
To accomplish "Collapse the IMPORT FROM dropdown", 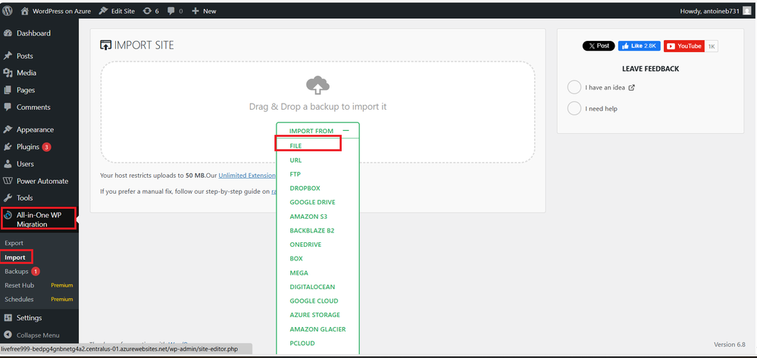I will click(318, 131).
